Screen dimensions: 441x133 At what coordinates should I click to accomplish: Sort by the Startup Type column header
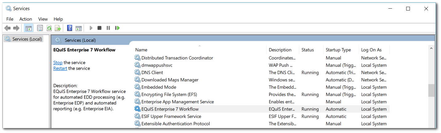(338, 50)
